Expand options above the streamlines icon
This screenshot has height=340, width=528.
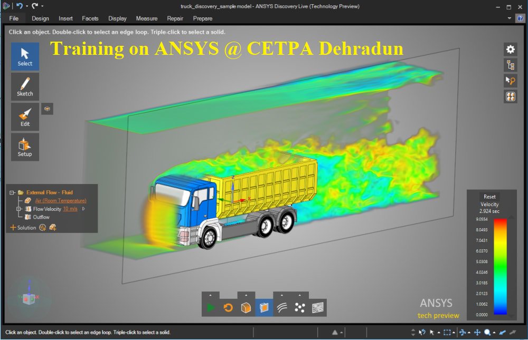(282, 295)
